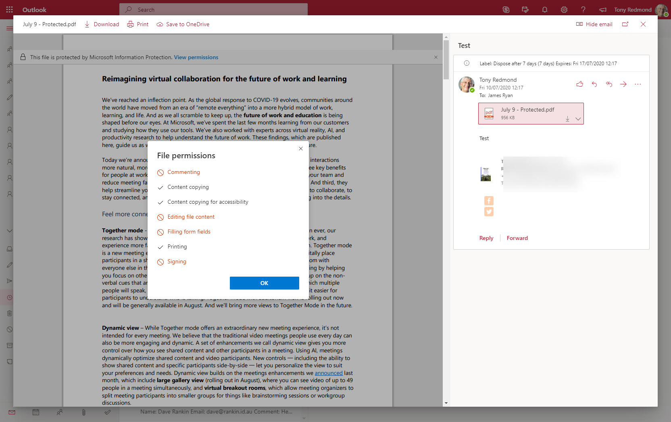Click the Like thumbs-up icon on the email

[579, 84]
